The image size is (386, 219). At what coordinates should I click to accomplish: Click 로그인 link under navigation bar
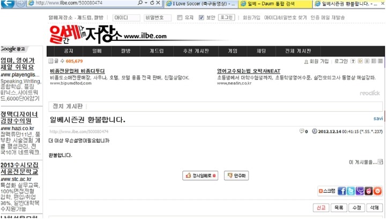[341, 61]
